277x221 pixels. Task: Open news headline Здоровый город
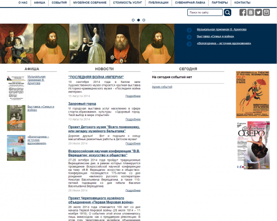pos(82,103)
